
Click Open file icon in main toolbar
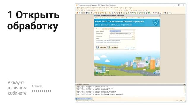[x=80, y=10]
